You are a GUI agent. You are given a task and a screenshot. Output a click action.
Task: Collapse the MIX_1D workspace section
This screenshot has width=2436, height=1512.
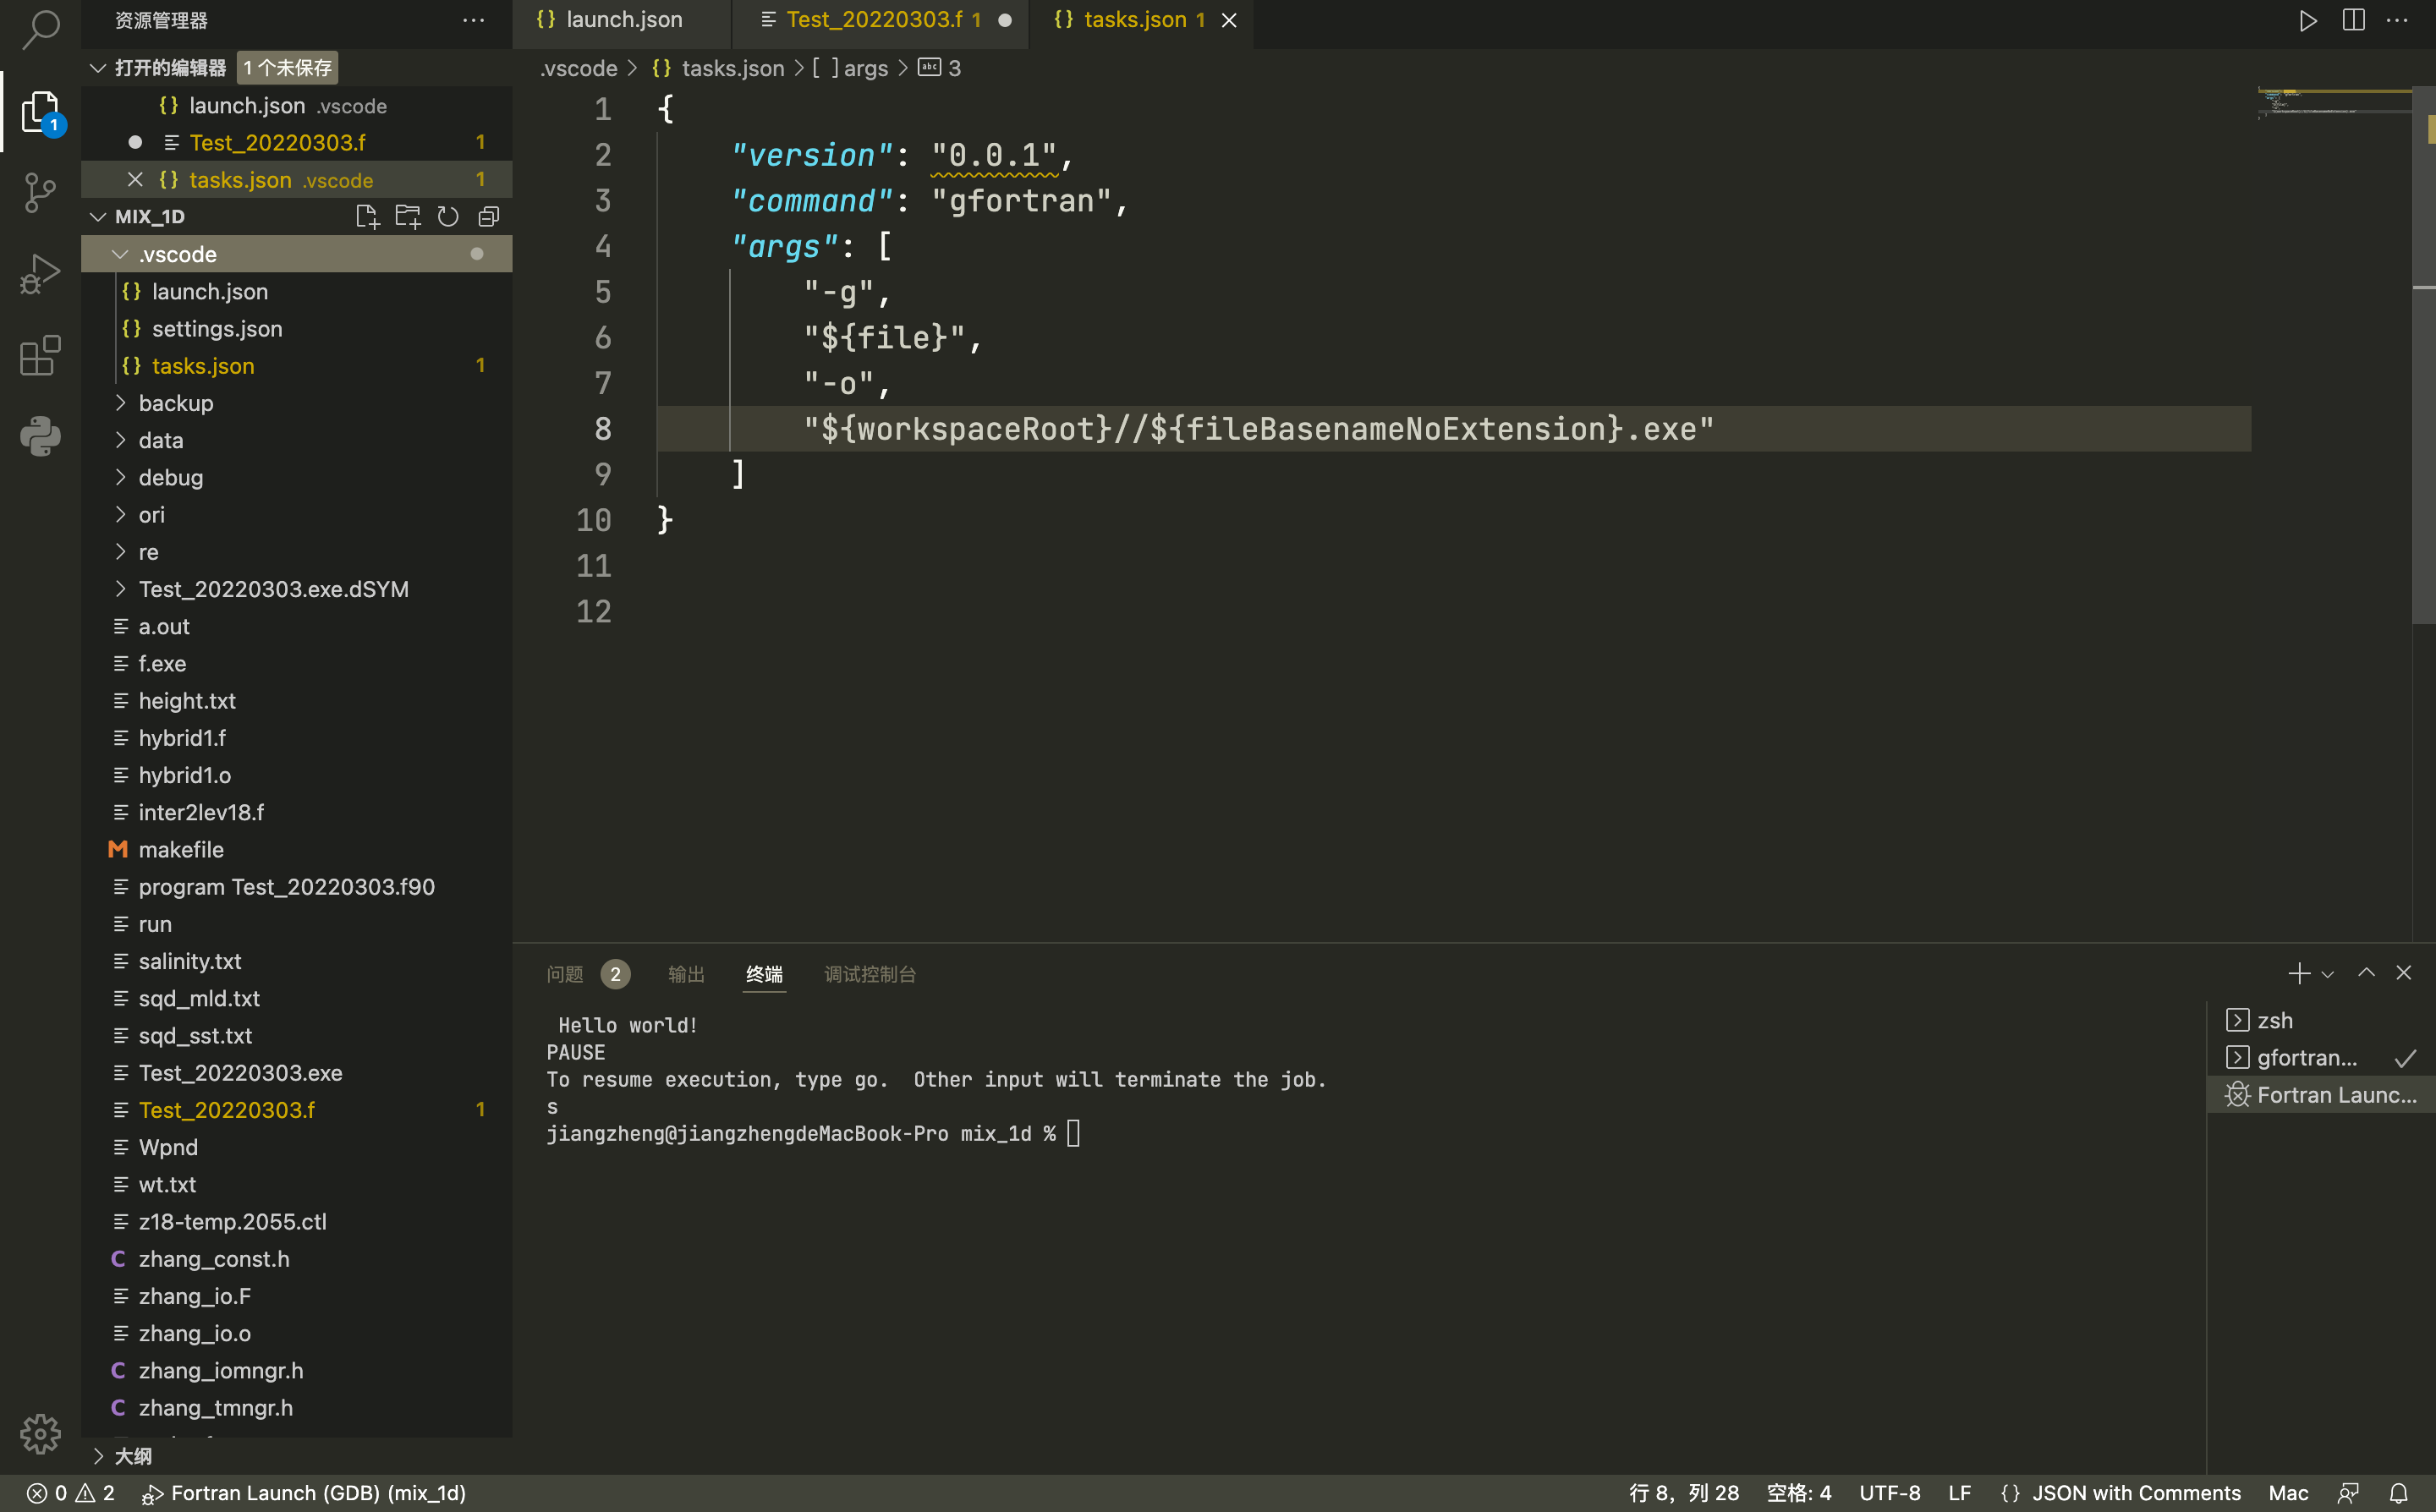coord(97,216)
